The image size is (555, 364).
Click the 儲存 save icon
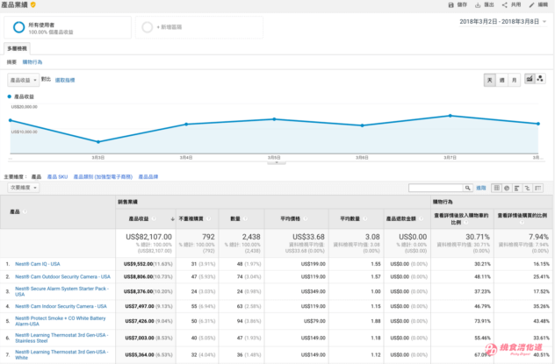[451, 5]
